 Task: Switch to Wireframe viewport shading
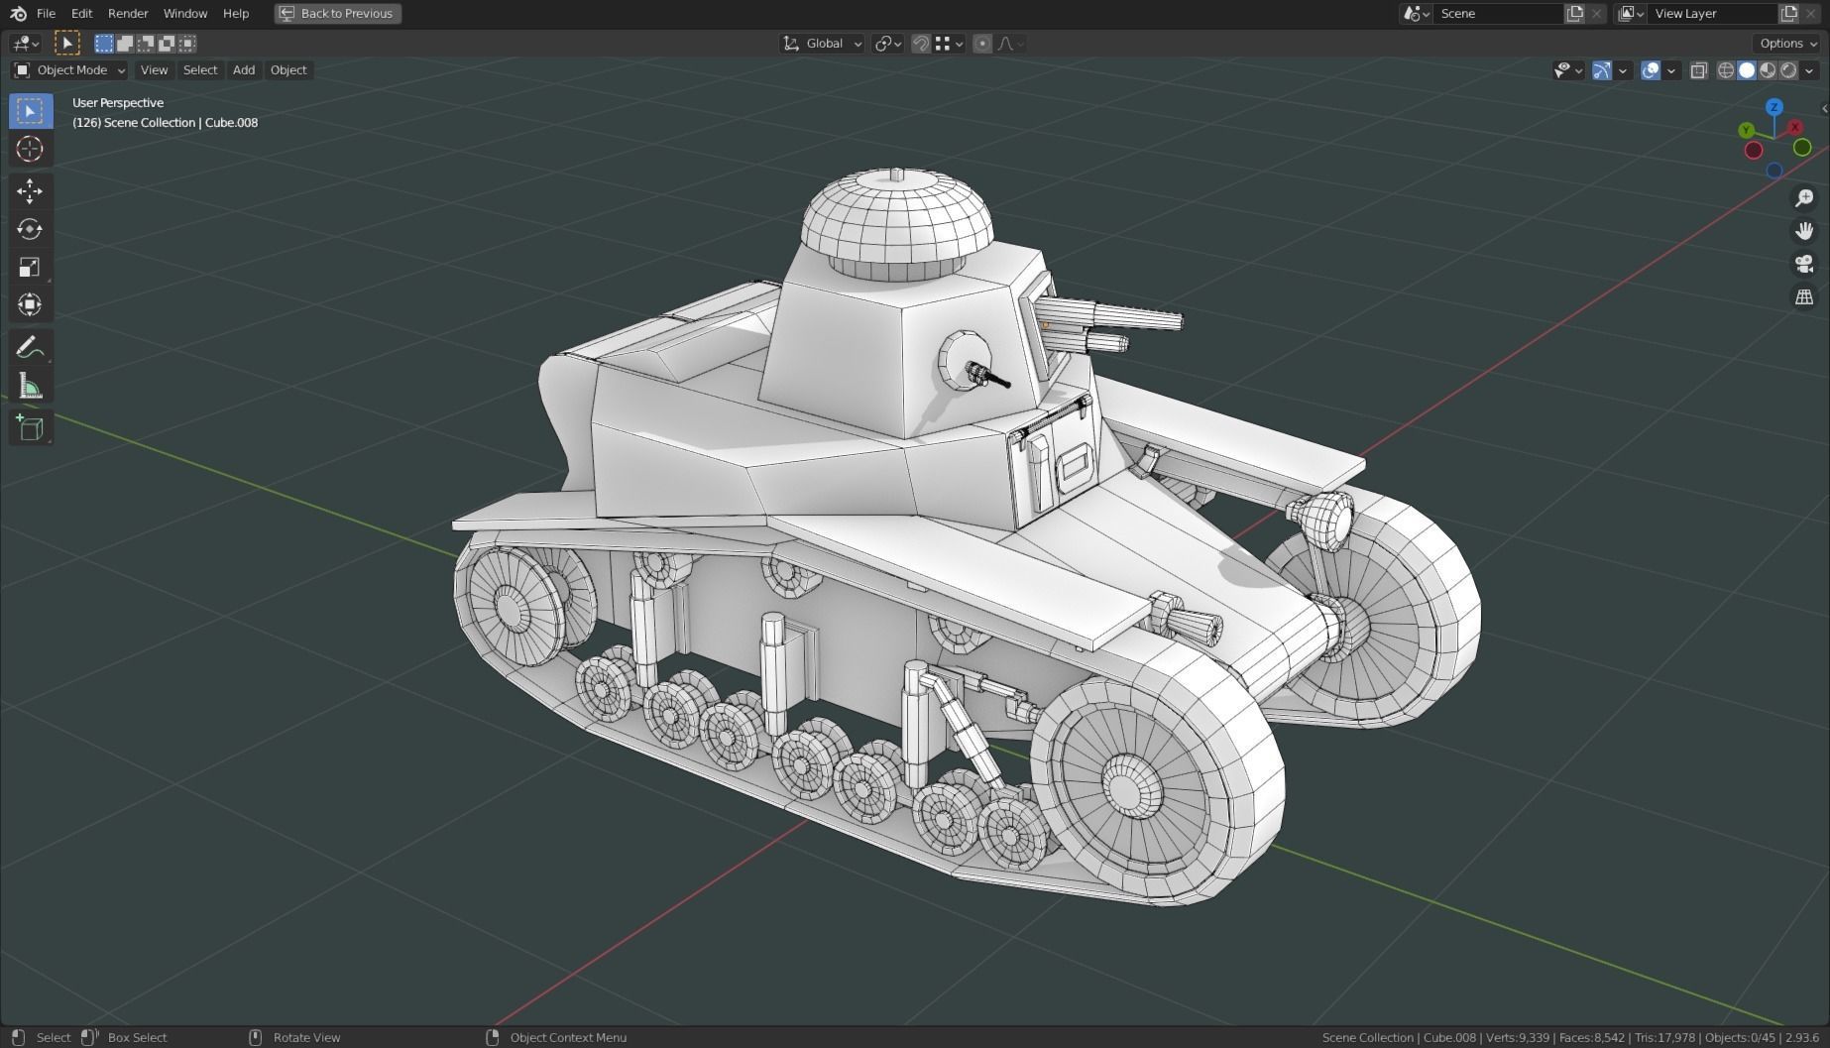point(1726,70)
